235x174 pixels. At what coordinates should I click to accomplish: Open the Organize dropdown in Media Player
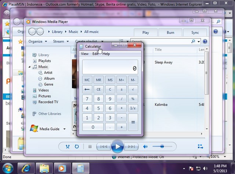[37, 41]
